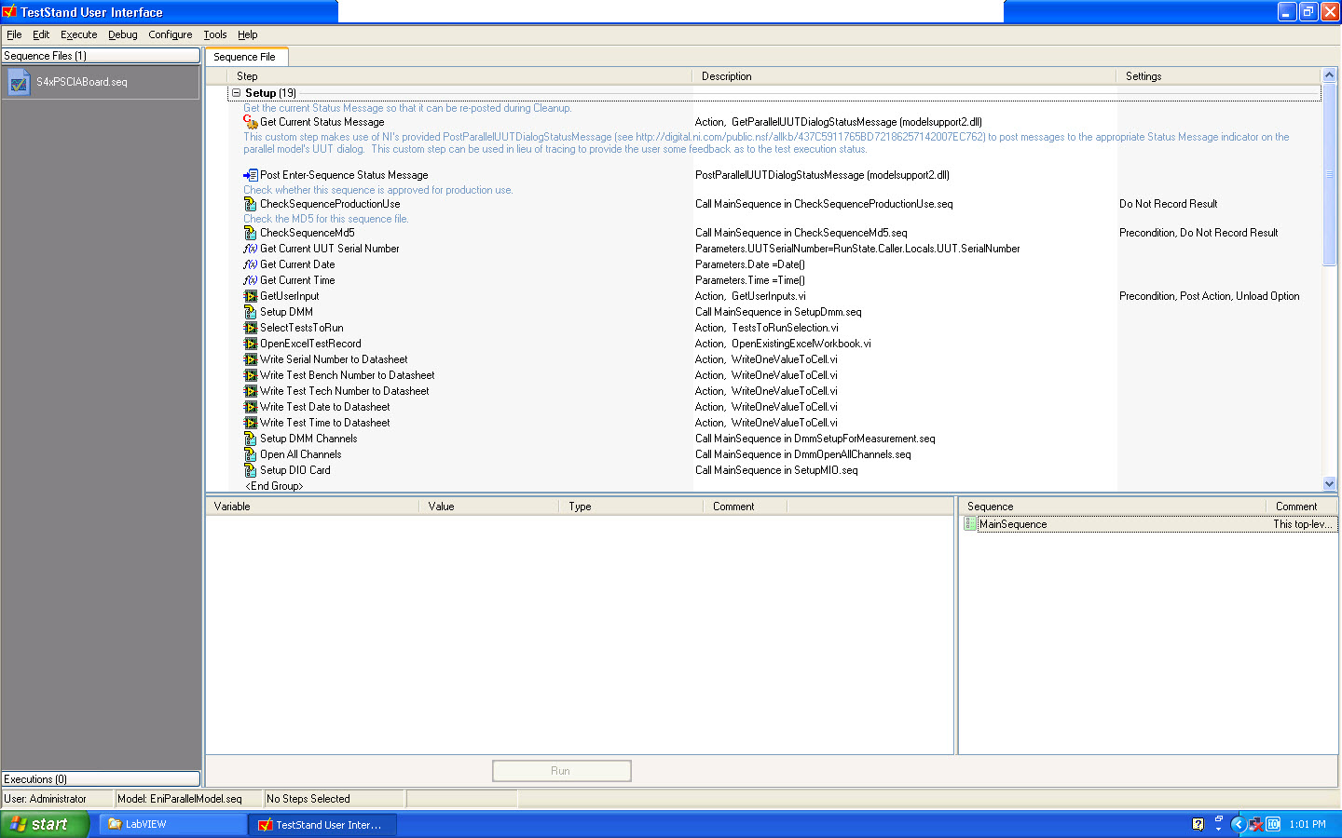The height and width of the screenshot is (838, 1342).
Task: Open the Configure menu
Action: 170,34
